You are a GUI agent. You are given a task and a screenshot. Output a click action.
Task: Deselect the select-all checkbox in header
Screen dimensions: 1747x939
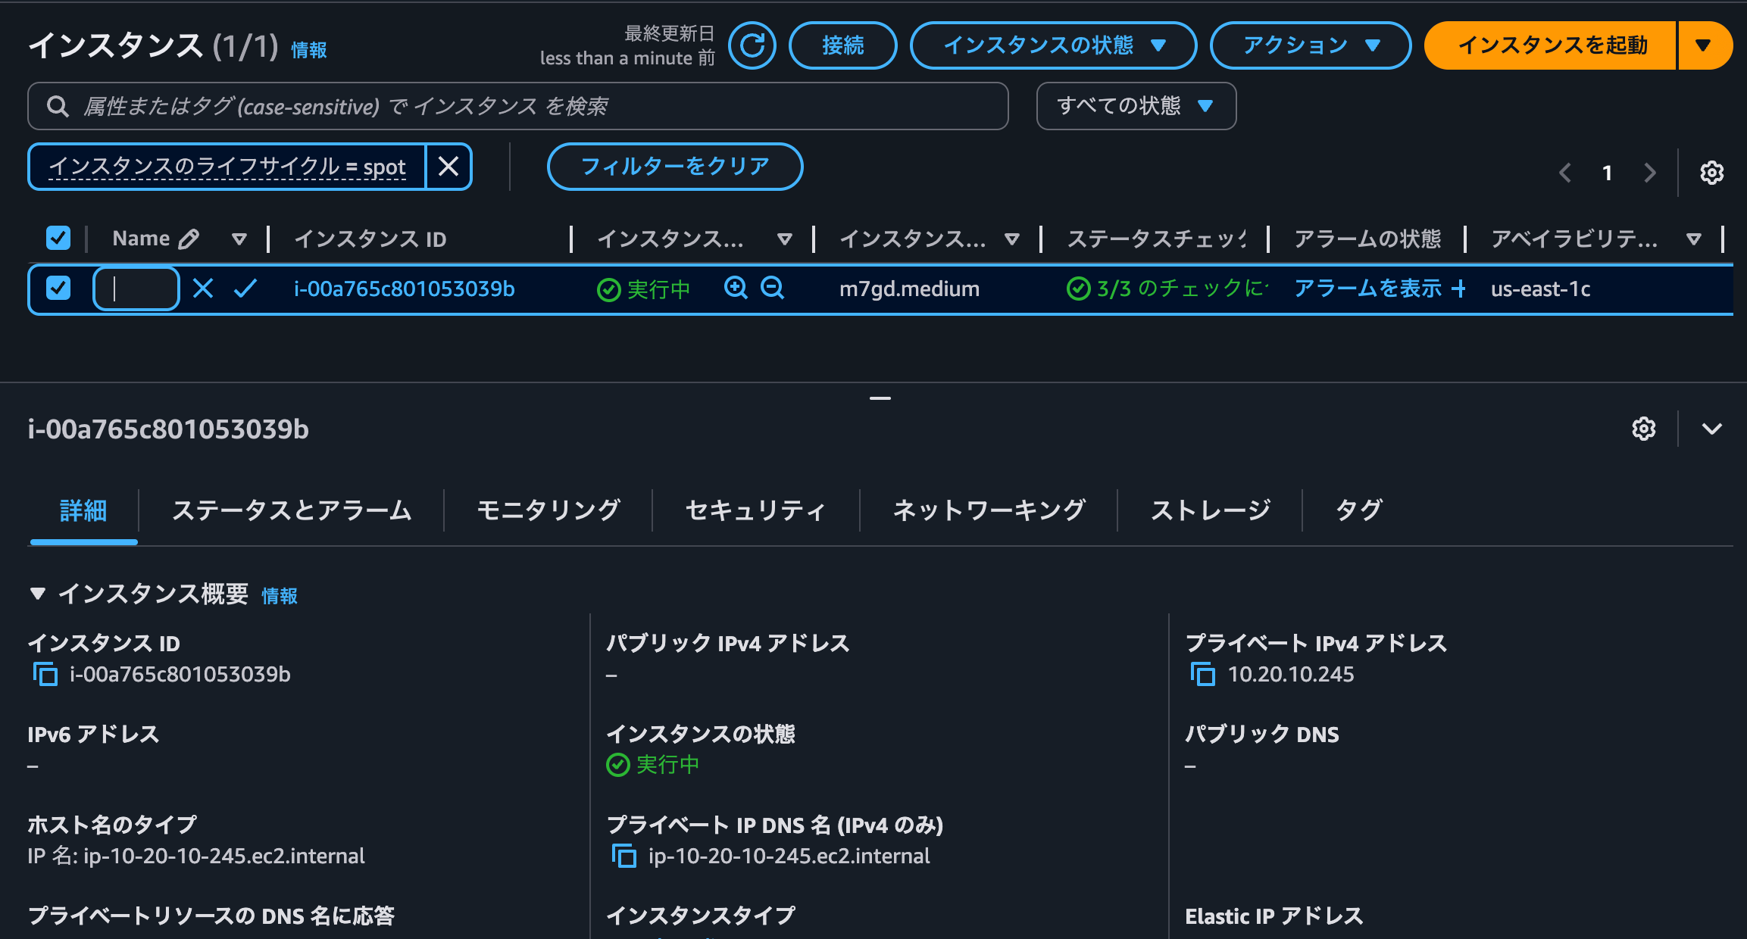58,237
